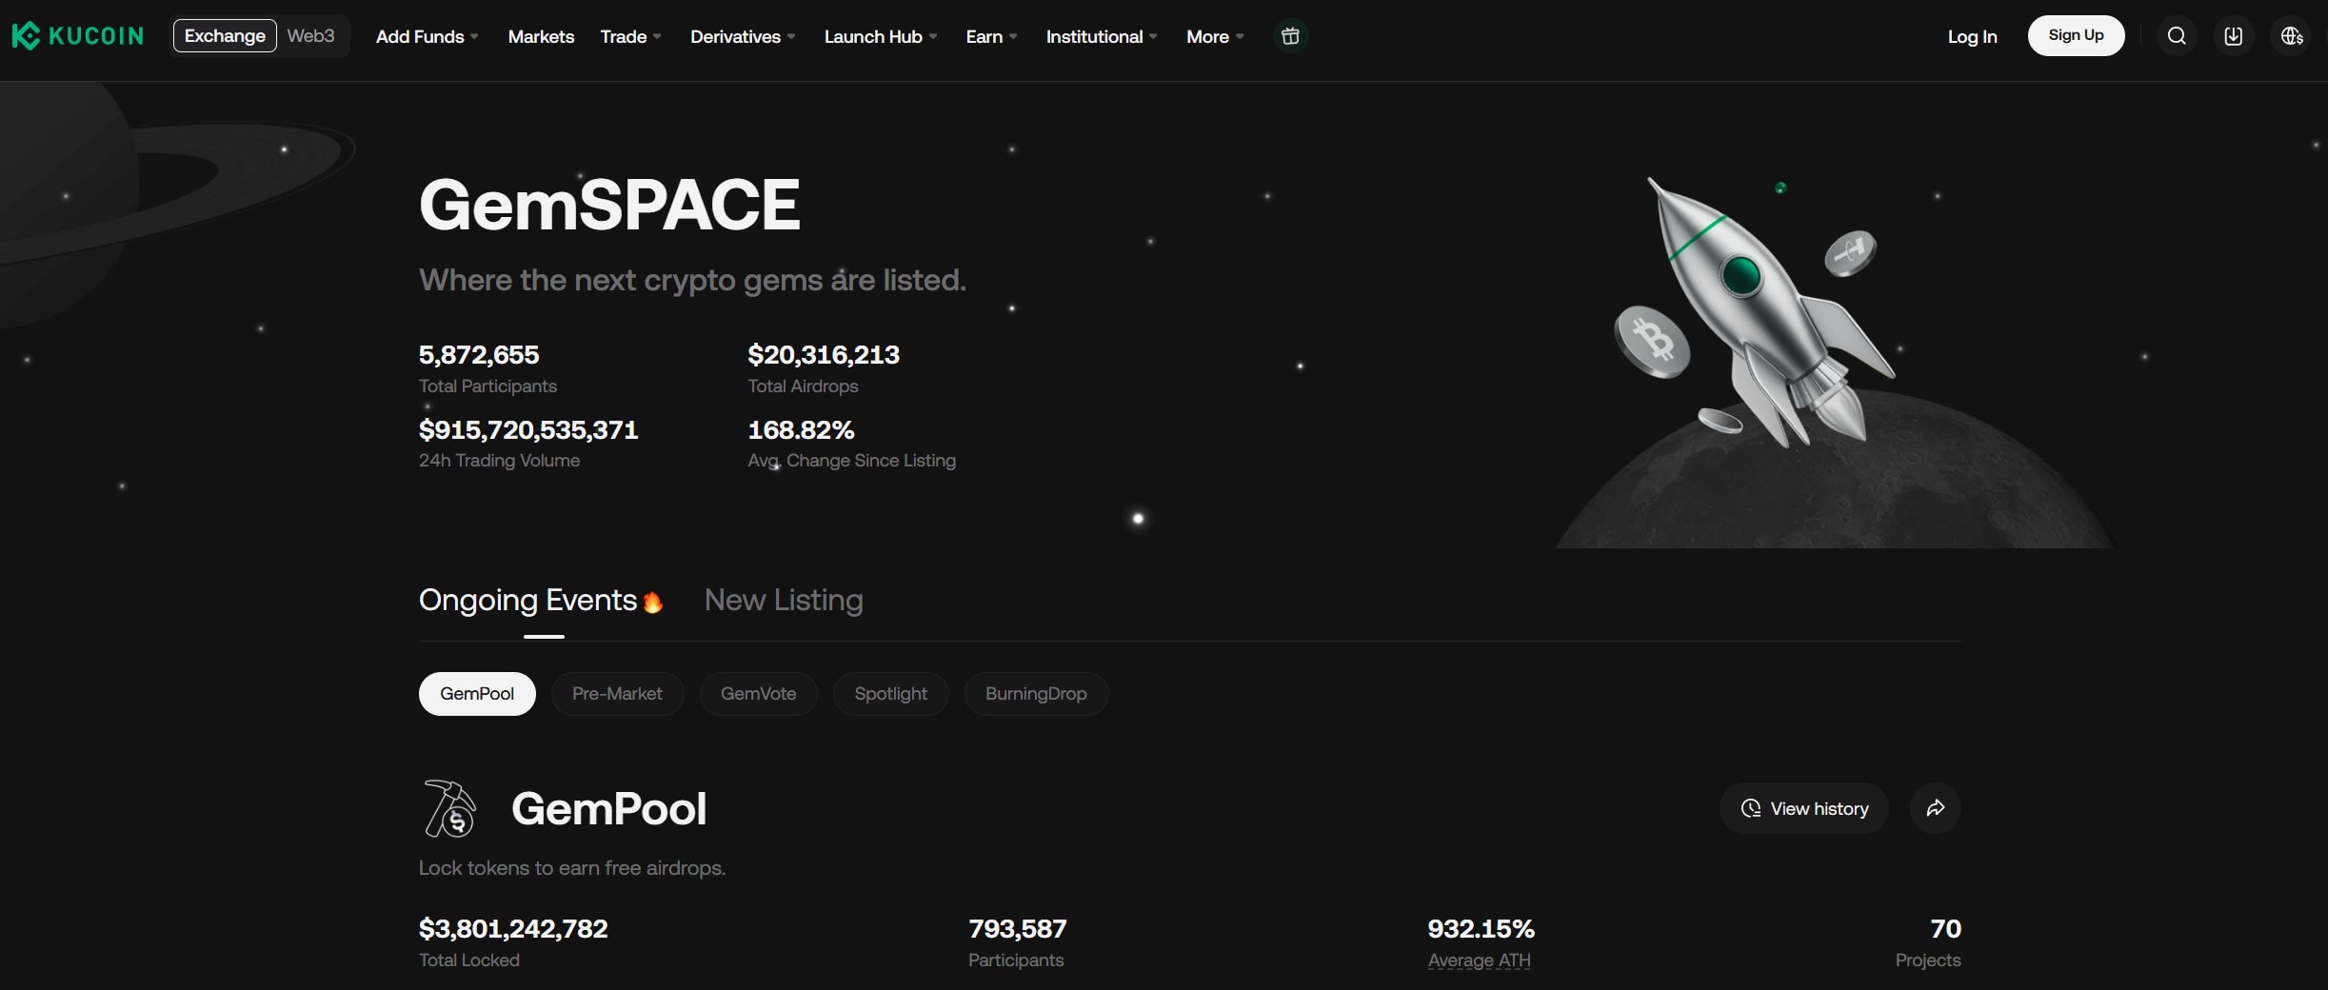The image size is (2328, 990).
Task: Click the Sign Up button
Action: [x=2076, y=35]
